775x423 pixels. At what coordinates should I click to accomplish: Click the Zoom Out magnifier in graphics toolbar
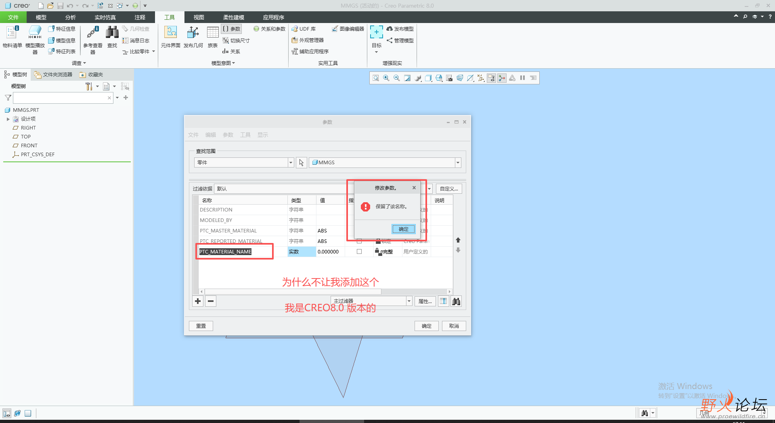[397, 78]
